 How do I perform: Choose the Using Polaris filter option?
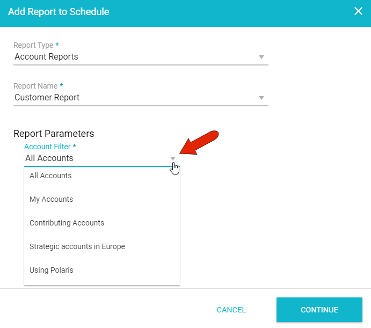51,270
